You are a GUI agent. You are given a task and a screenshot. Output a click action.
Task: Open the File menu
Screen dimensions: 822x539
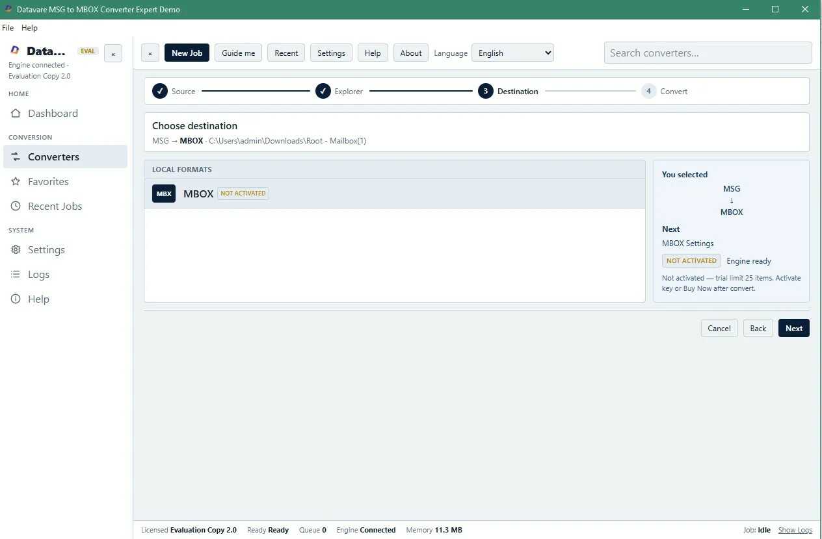coord(8,28)
